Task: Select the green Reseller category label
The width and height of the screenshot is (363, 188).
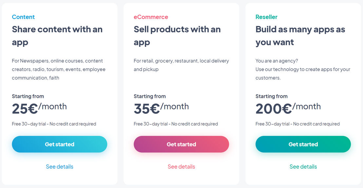Action: point(266,17)
